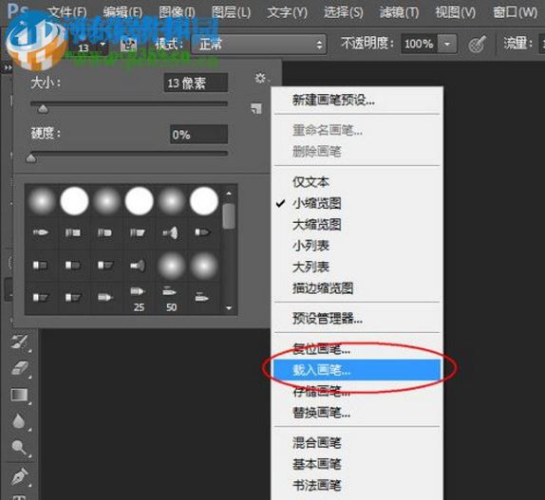The height and width of the screenshot is (500, 545).
Task: Click the brush list scrollbar thumb
Action: click(x=229, y=216)
